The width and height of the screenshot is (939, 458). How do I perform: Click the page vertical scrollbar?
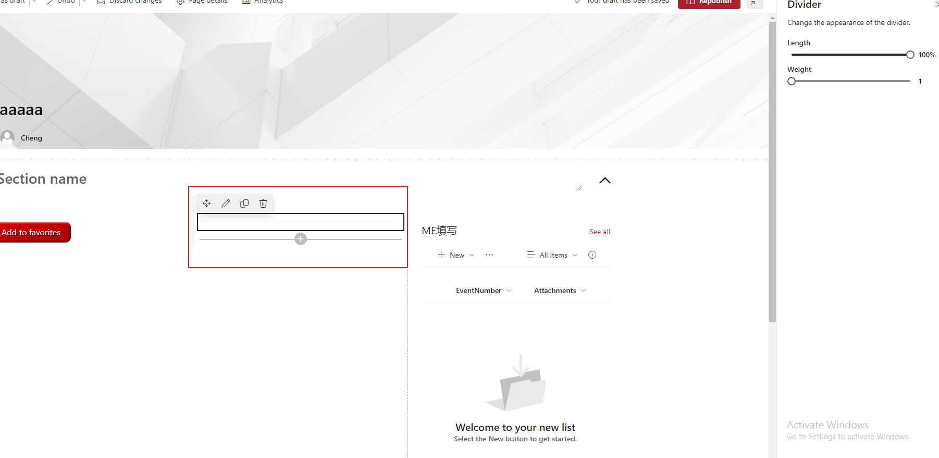coord(772,172)
